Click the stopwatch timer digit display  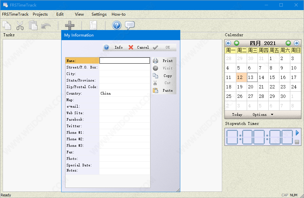tap(259, 137)
